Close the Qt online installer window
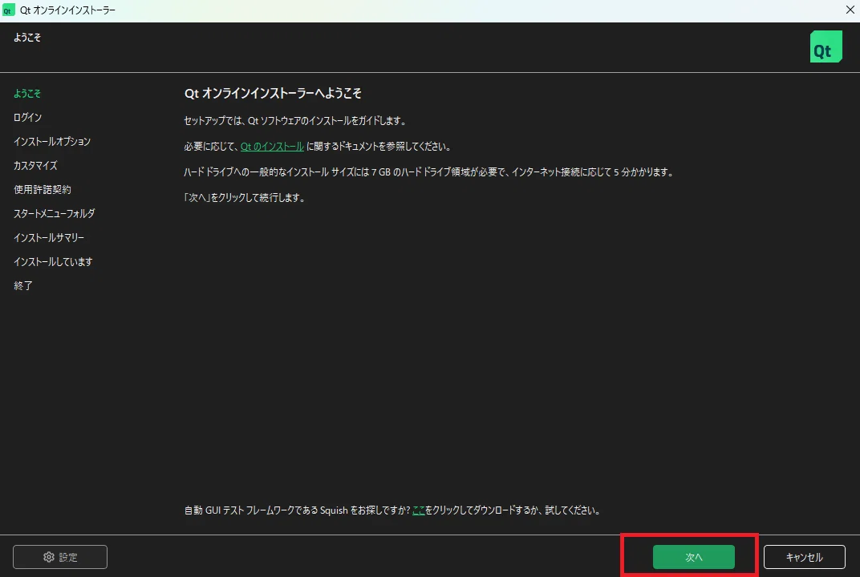This screenshot has width=860, height=577. [850, 10]
